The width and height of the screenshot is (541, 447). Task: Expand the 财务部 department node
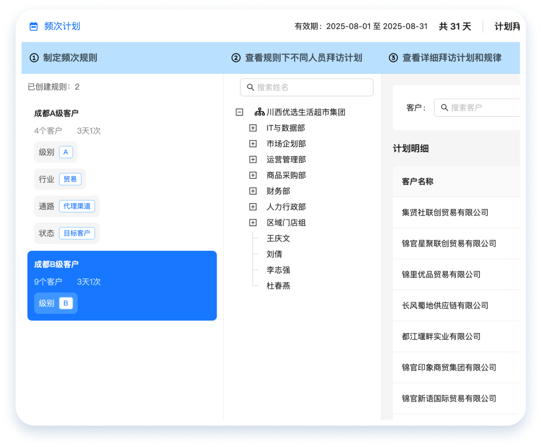[253, 191]
